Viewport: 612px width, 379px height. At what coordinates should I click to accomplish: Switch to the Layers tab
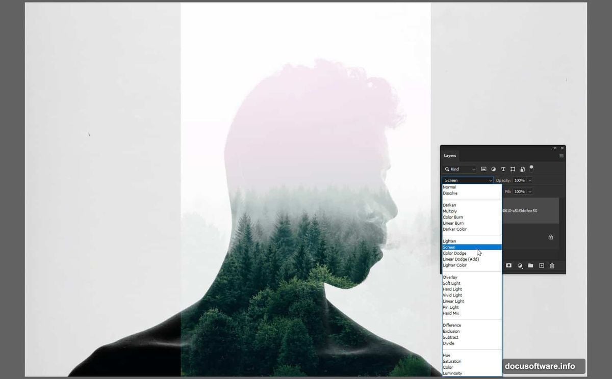tap(450, 155)
